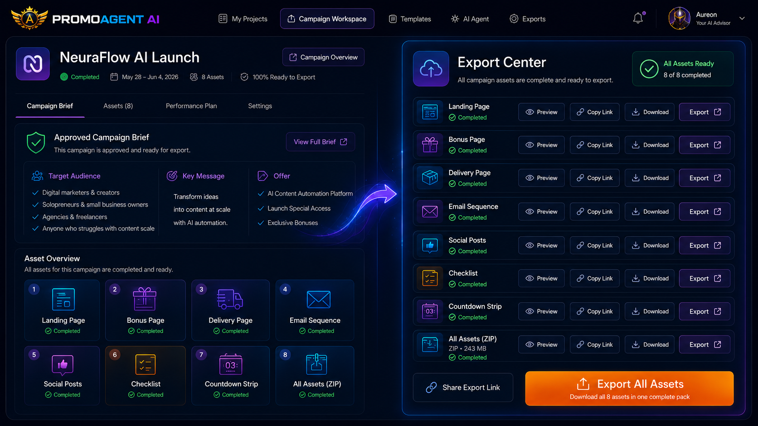The image size is (758, 426).
Task: Export the Landing Page asset
Action: pyautogui.click(x=705, y=112)
